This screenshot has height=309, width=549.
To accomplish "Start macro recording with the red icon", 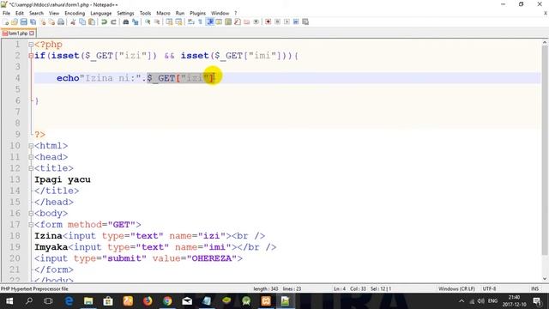I will point(268,21).
